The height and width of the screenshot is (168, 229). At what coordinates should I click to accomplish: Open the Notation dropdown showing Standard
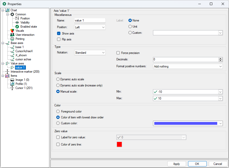(90, 53)
